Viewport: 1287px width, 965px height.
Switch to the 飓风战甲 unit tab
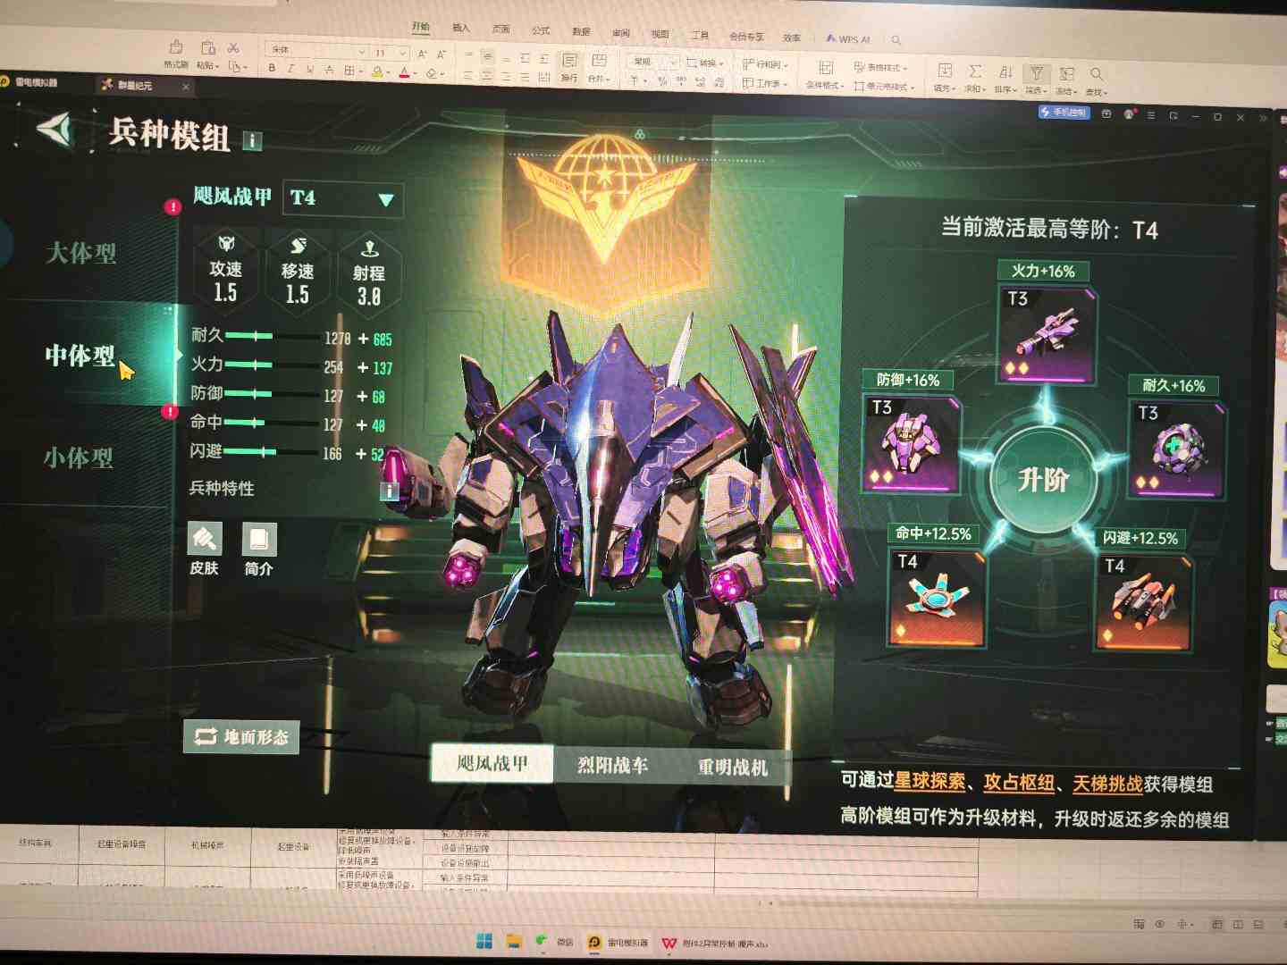click(x=492, y=764)
